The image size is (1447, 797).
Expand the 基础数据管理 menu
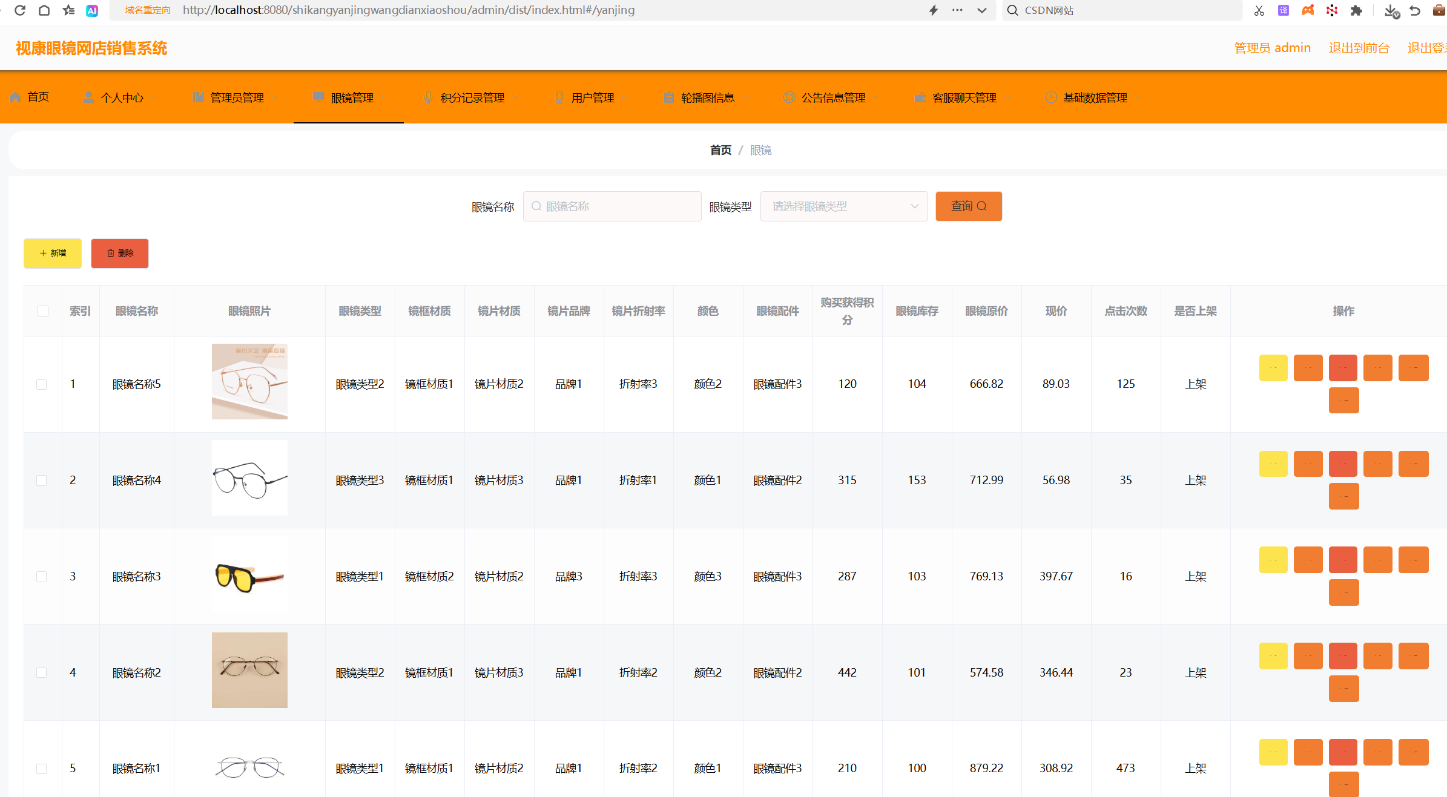[1094, 97]
